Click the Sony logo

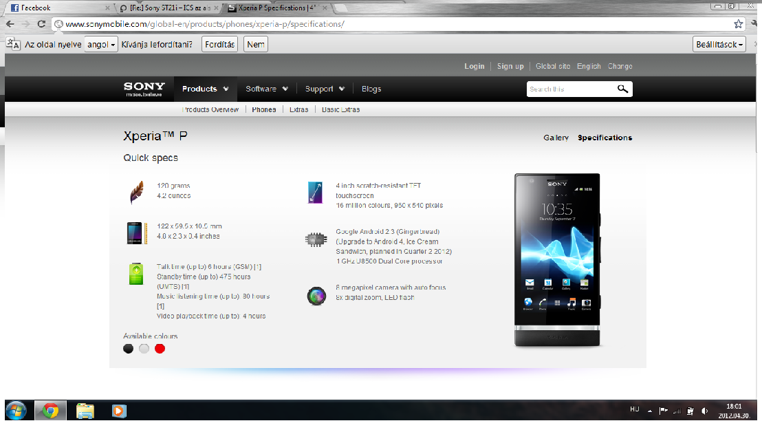point(144,89)
